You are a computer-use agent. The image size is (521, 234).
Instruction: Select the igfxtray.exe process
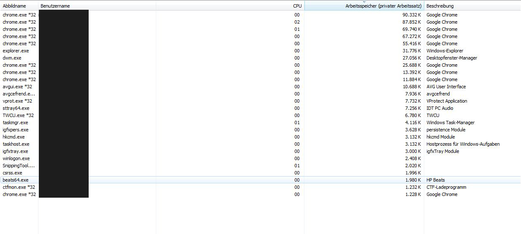[x=260, y=151]
